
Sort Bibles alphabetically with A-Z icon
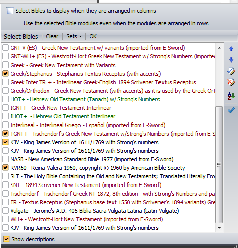pyautogui.click(x=231, y=96)
